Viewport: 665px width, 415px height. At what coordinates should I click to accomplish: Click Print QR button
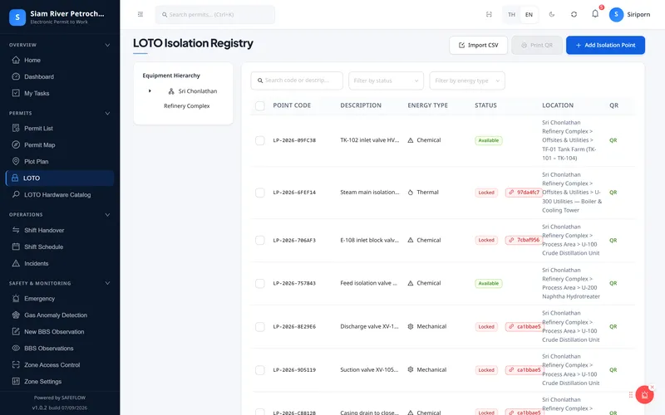coord(537,46)
